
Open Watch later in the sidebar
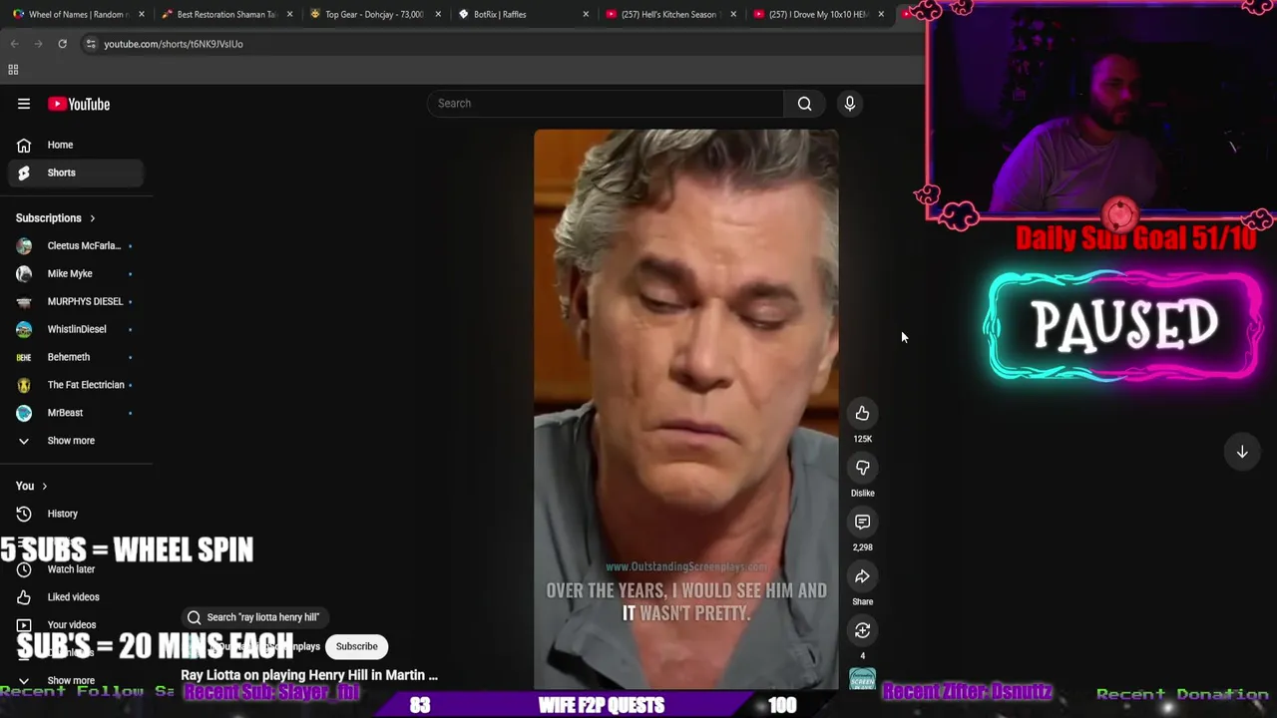[76, 569]
